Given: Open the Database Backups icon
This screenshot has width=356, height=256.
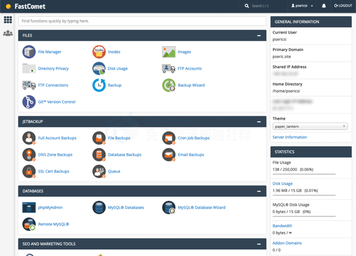Looking at the screenshot, I should (99, 155).
